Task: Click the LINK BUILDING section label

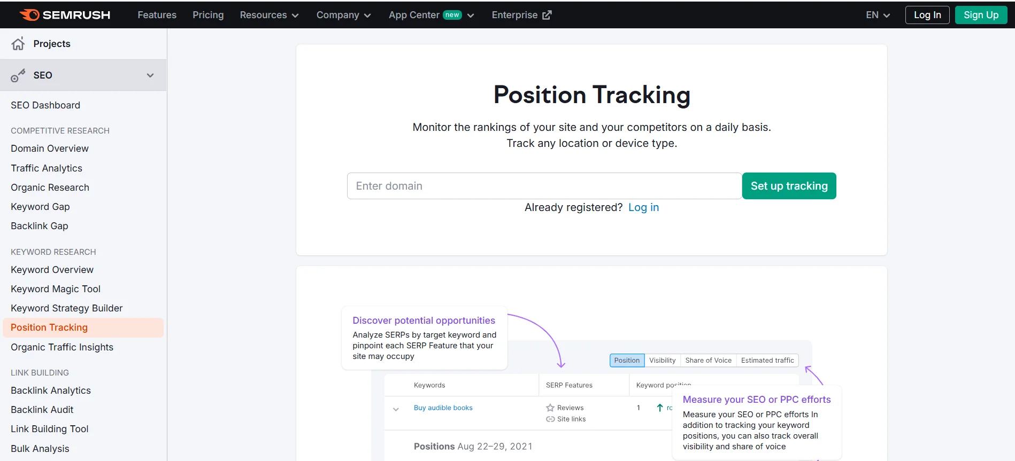Action: click(40, 373)
